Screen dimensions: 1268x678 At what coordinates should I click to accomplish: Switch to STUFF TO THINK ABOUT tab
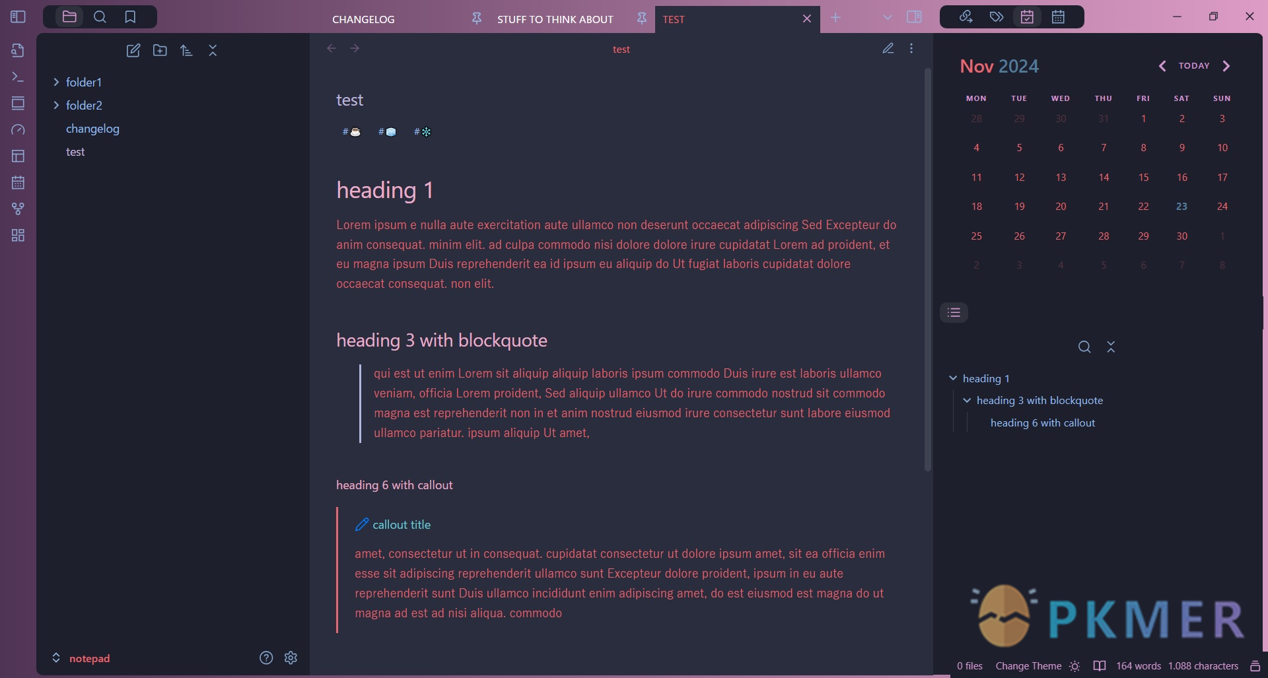[555, 19]
